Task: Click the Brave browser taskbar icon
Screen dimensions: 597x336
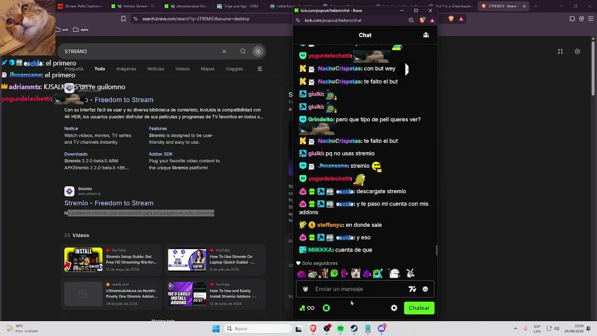Action: [x=313, y=329]
